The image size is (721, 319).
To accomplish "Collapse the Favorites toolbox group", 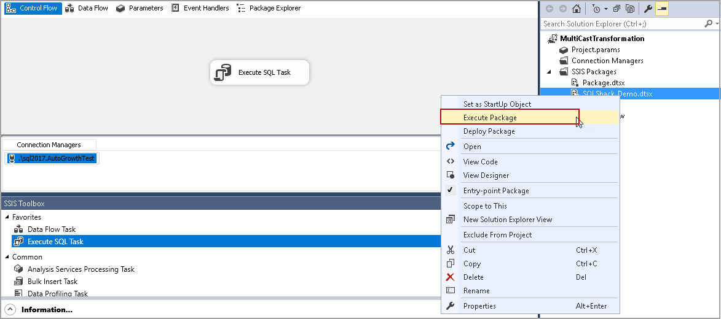I will 7,217.
